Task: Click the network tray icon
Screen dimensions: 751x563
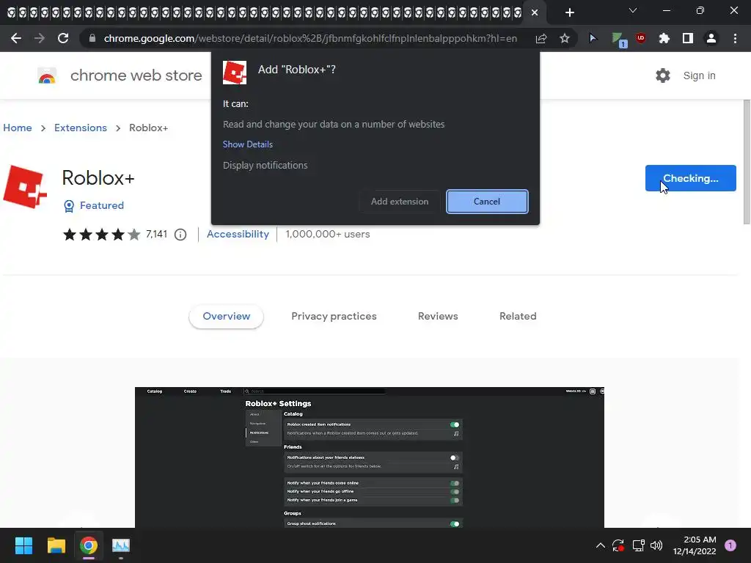Action: [638, 545]
